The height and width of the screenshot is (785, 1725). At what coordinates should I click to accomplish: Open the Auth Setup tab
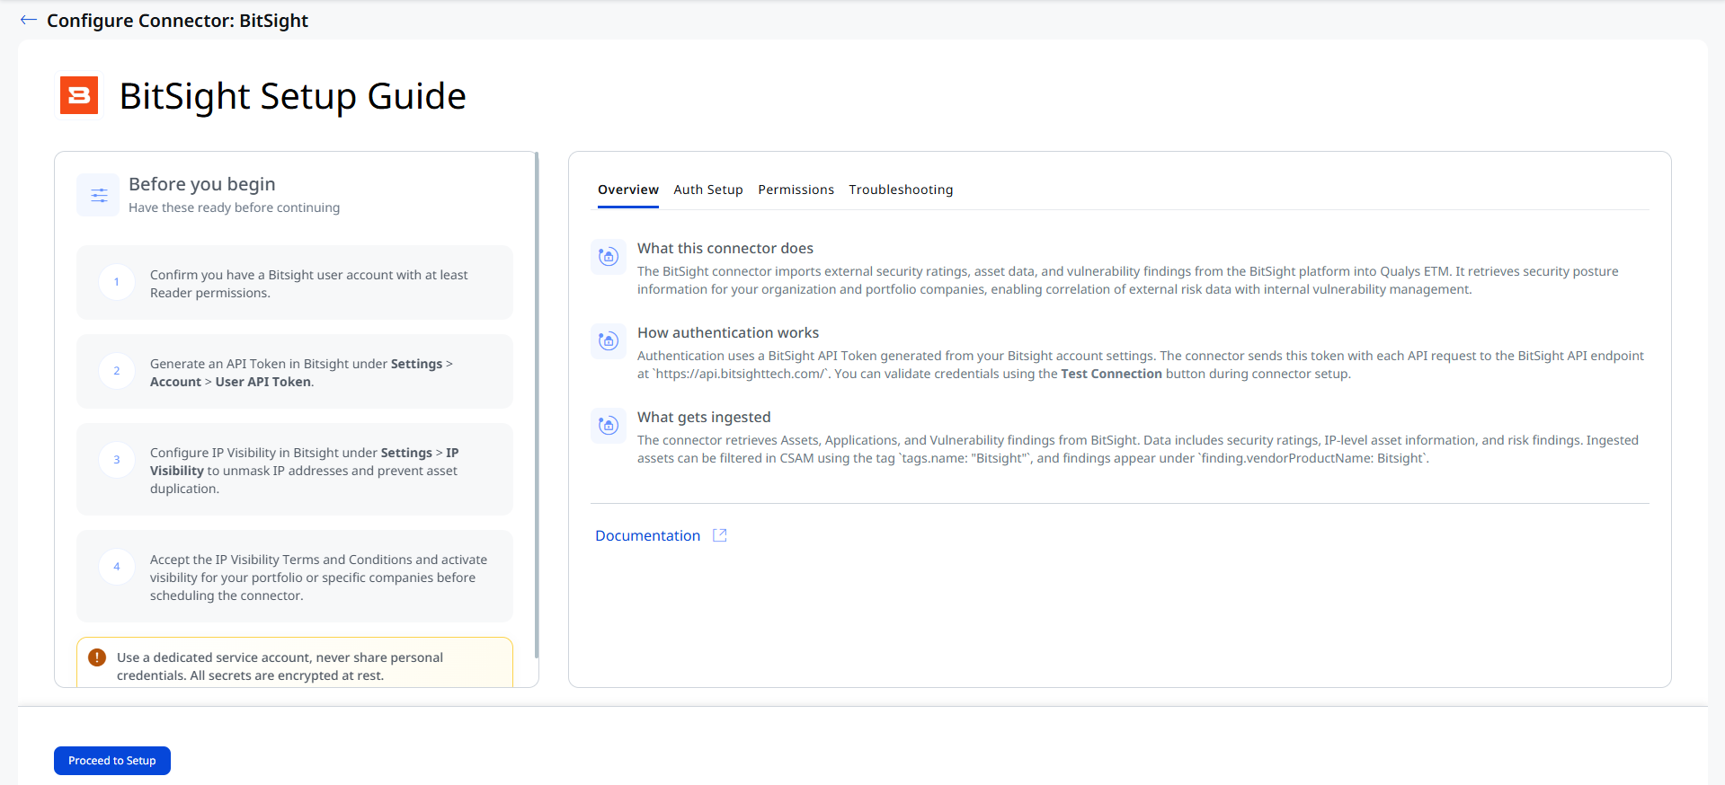[x=708, y=190]
